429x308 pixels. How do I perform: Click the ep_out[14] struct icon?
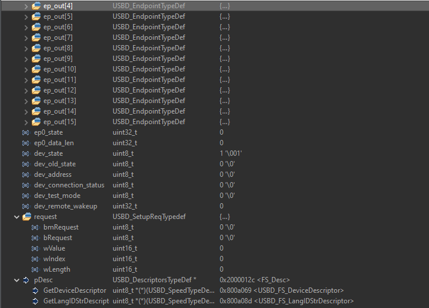[x=36, y=111]
